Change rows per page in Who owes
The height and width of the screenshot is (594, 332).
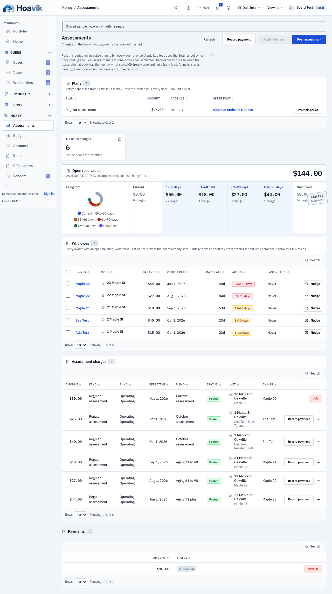pos(80,345)
